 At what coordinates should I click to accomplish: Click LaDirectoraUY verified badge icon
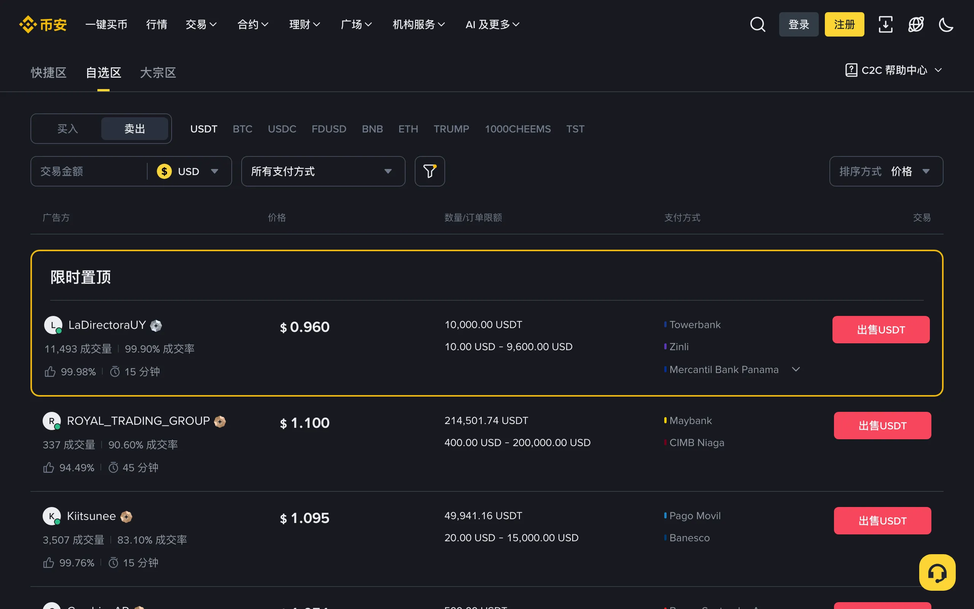[156, 325]
